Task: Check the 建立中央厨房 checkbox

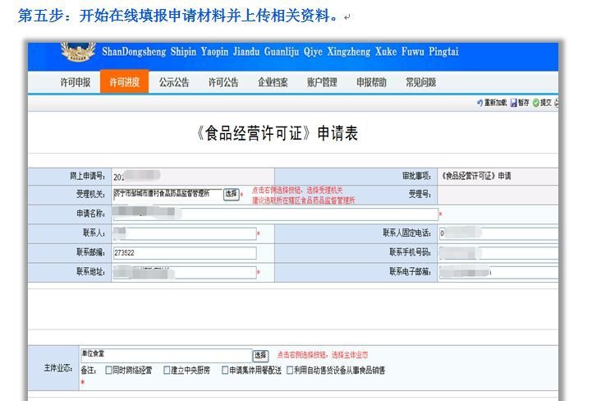Action: [x=167, y=370]
